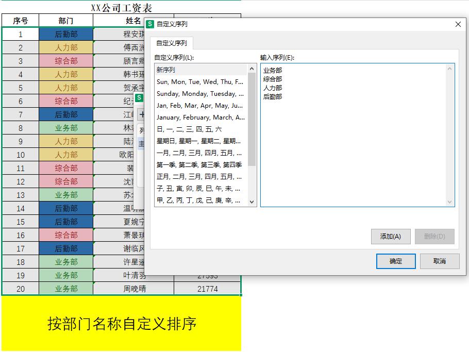Select the 姓名 header cell
Screen dimensions: 469x352
pyautogui.click(x=133, y=21)
